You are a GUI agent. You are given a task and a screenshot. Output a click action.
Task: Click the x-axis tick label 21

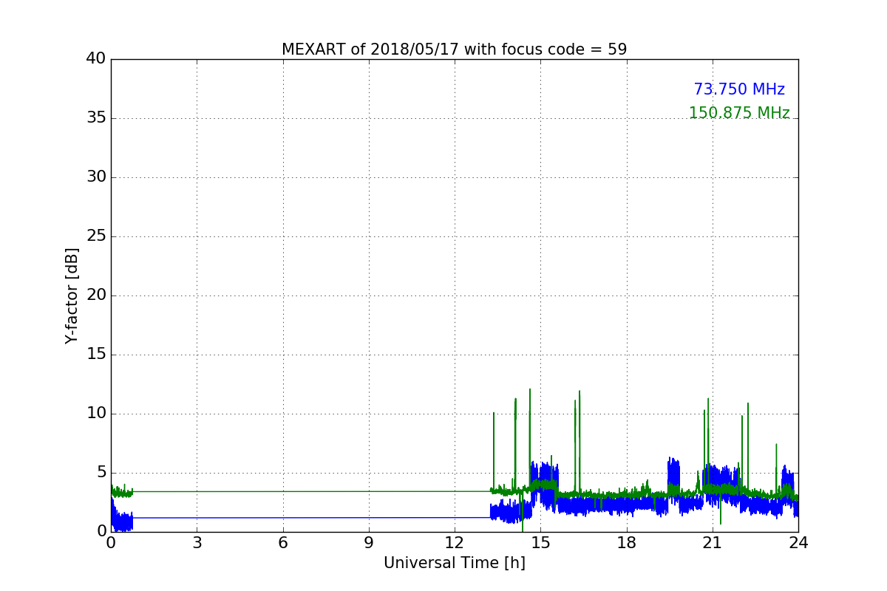coord(713,543)
